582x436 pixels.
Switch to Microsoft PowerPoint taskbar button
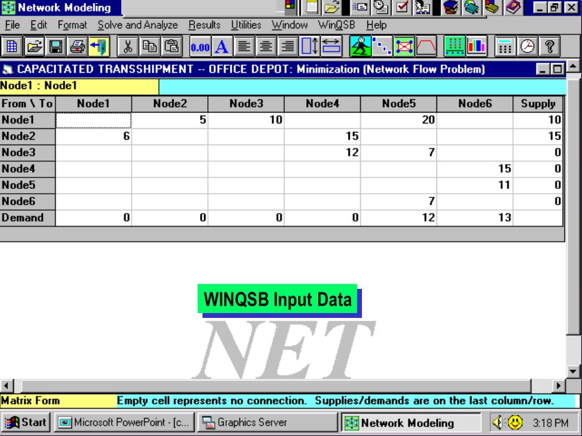coord(124,422)
